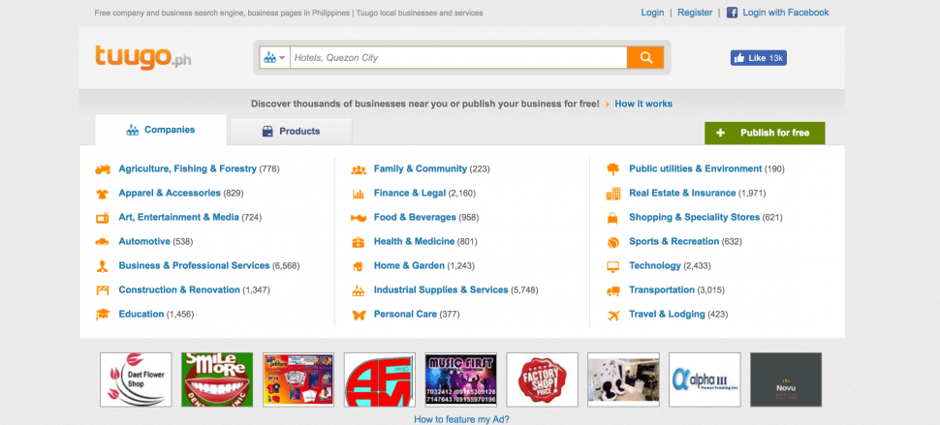
Task: Click the airplane icon for Travel & Lodging
Action: tap(612, 315)
